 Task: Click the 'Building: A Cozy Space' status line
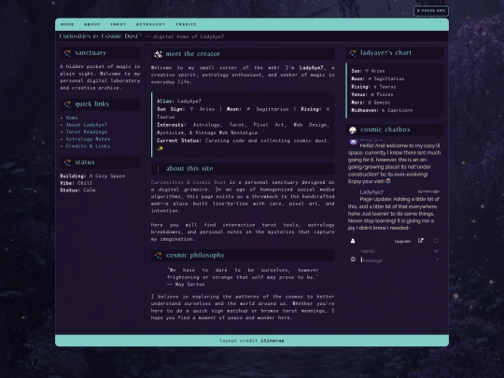pos(92,176)
